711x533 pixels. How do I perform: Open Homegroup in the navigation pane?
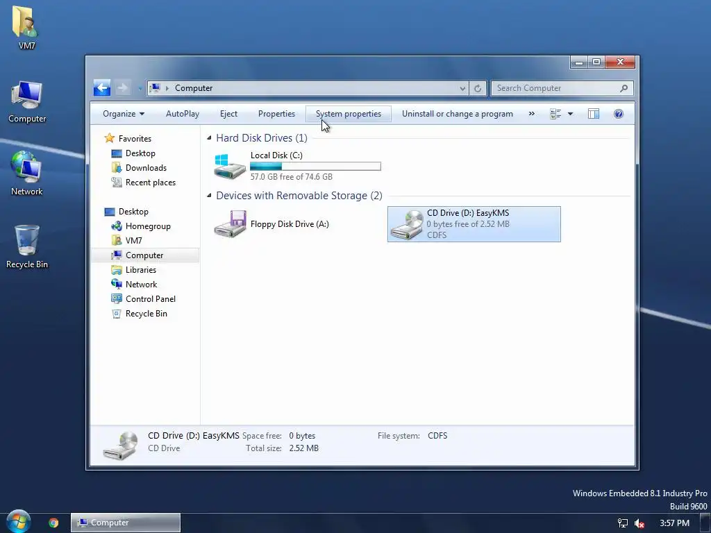148,226
